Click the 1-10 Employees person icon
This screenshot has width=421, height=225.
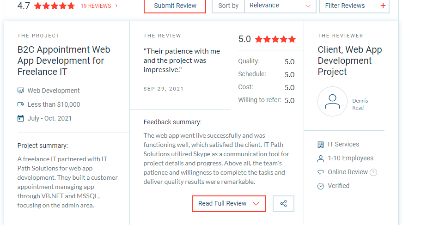pos(321,158)
